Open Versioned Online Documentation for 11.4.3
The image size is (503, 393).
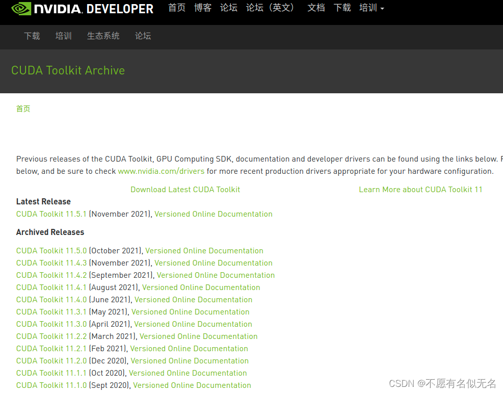[x=214, y=263]
